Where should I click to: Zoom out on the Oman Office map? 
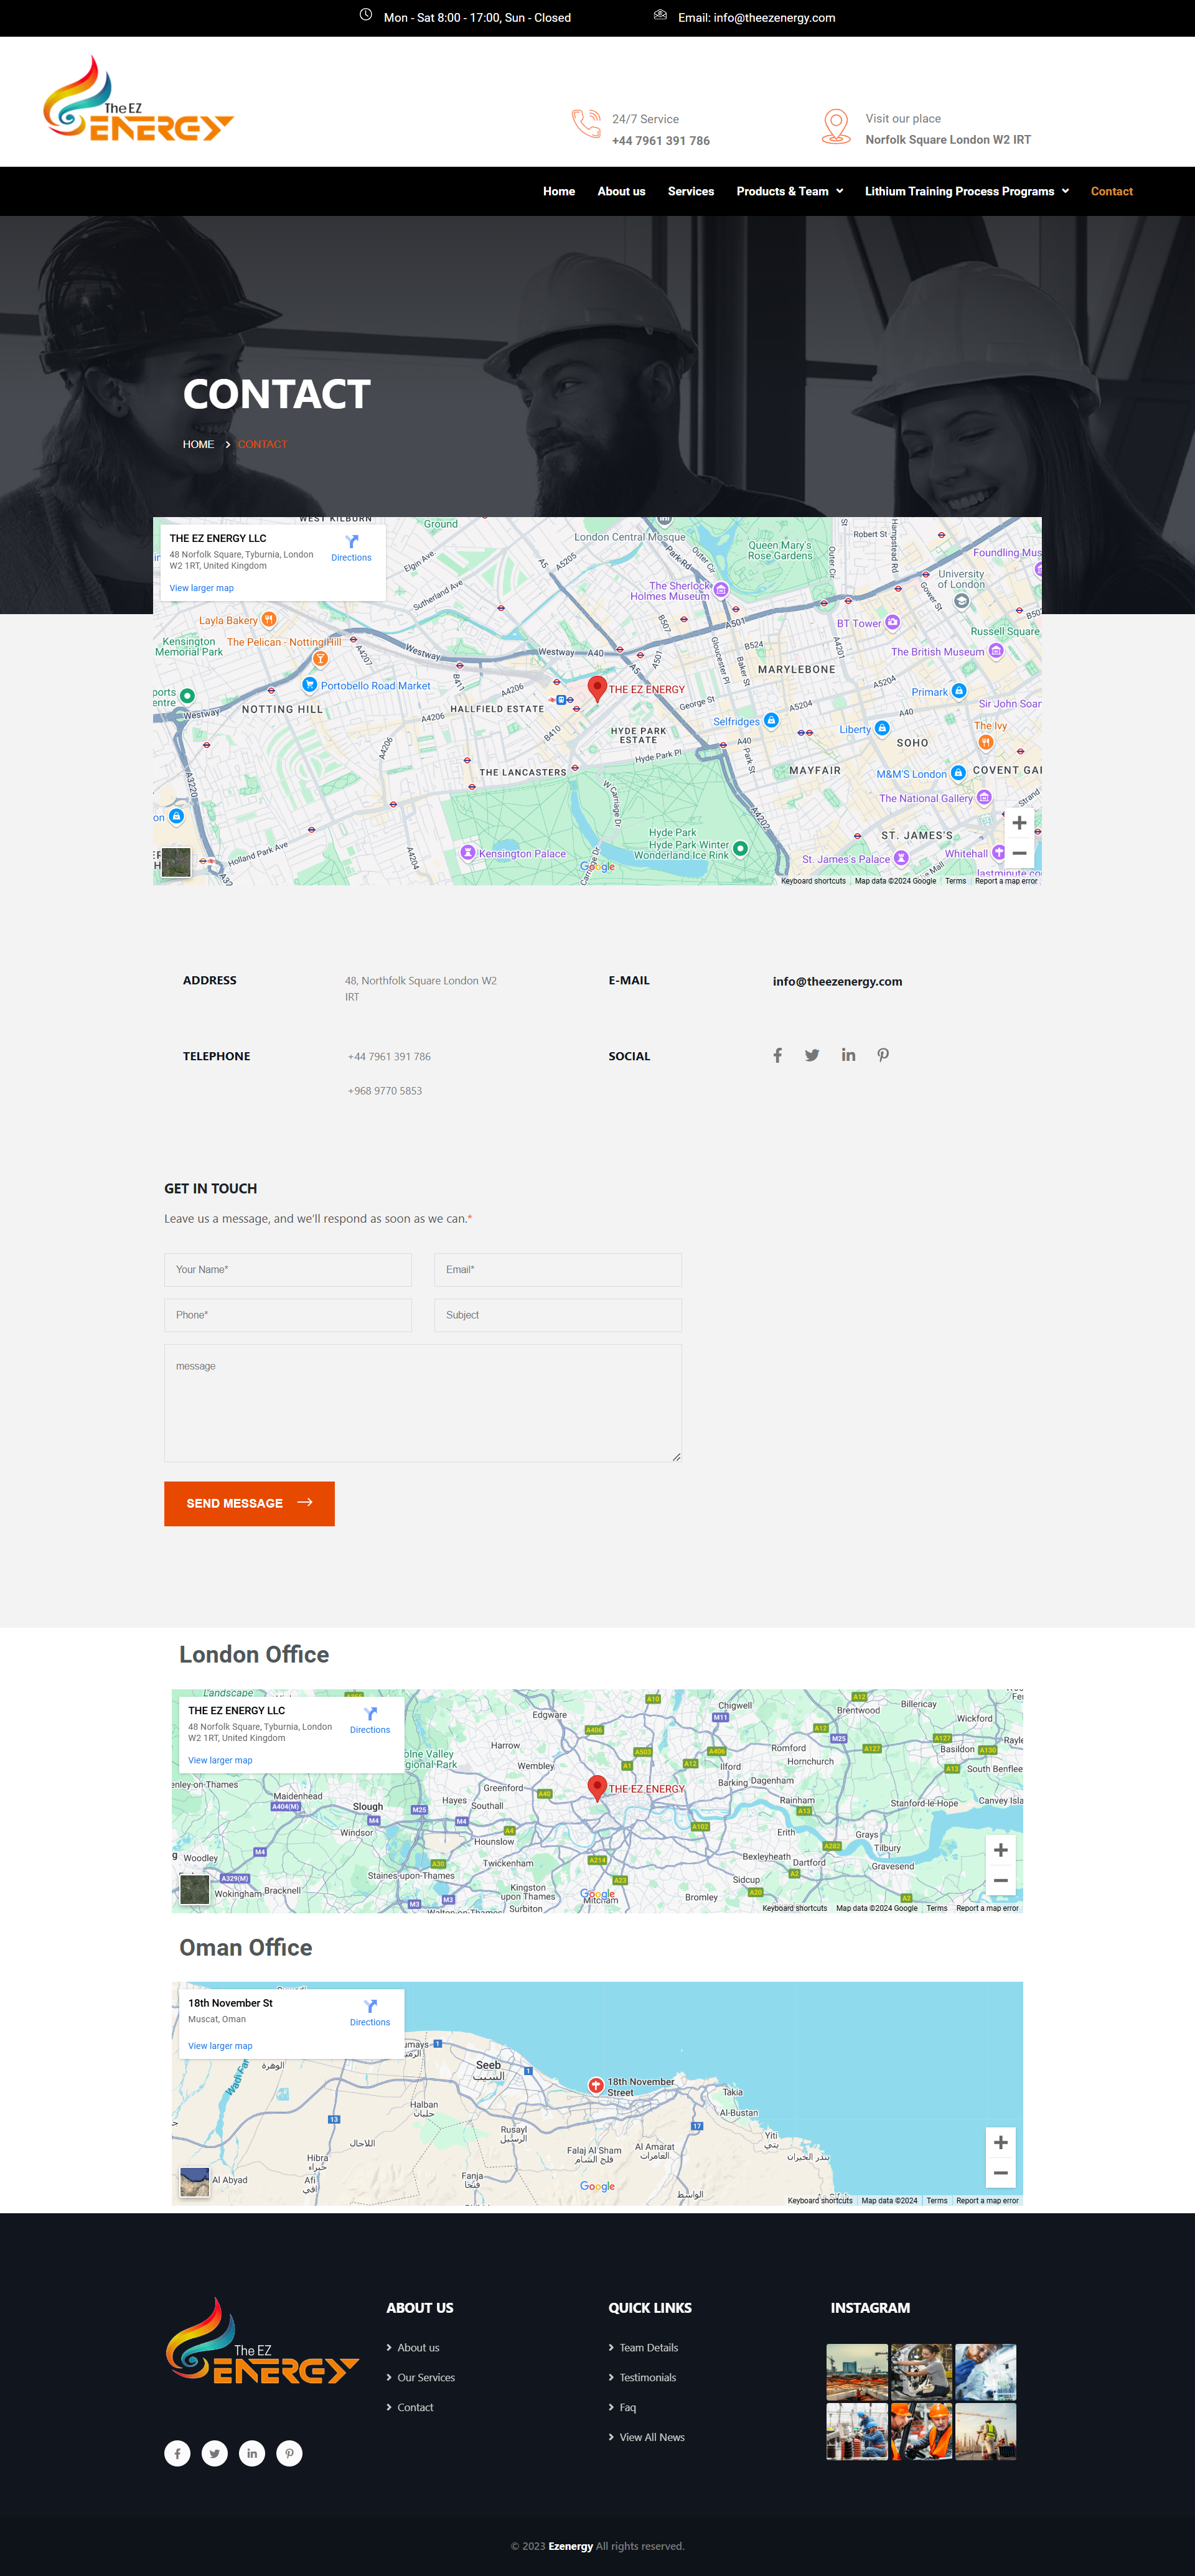[x=1000, y=2172]
